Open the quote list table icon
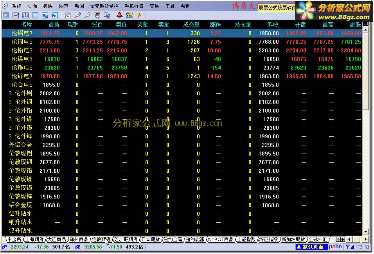Screen dimensions: 374x254 [35, 16]
